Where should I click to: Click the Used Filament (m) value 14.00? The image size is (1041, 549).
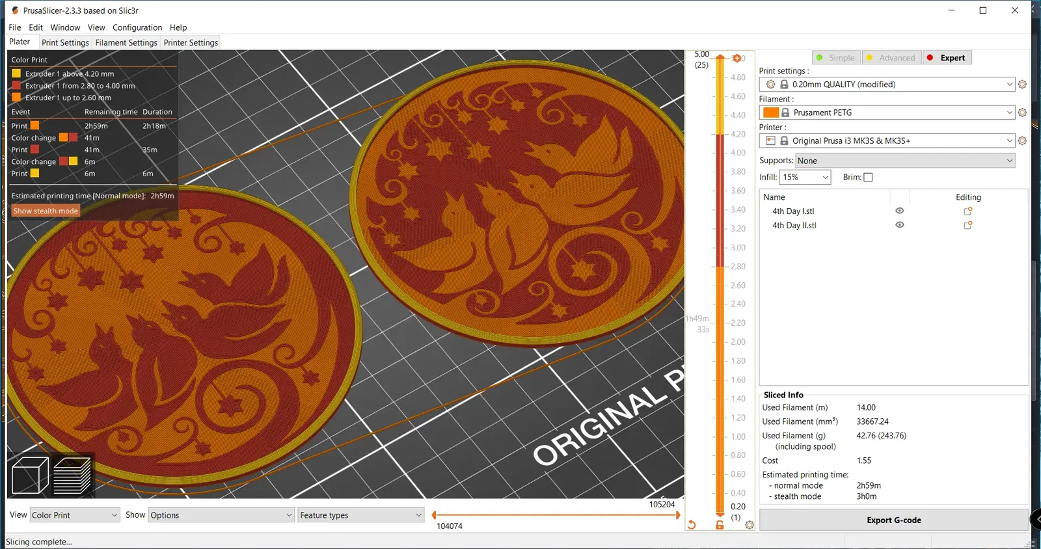(x=866, y=408)
